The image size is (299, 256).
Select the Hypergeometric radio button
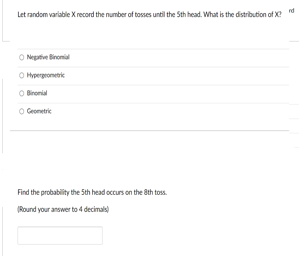coord(22,75)
